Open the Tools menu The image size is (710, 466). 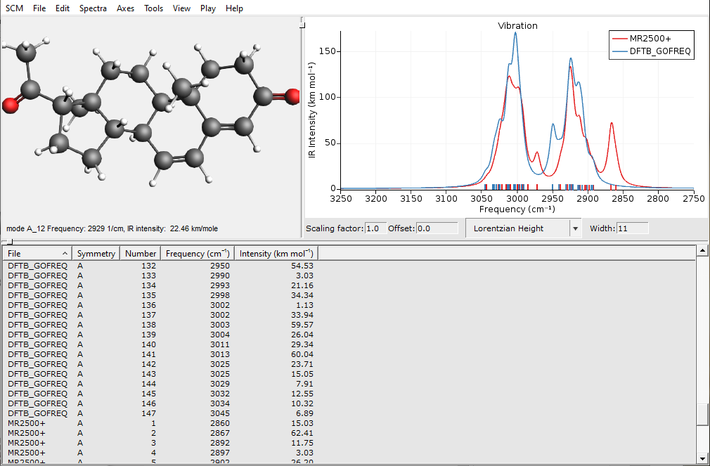pyautogui.click(x=153, y=8)
